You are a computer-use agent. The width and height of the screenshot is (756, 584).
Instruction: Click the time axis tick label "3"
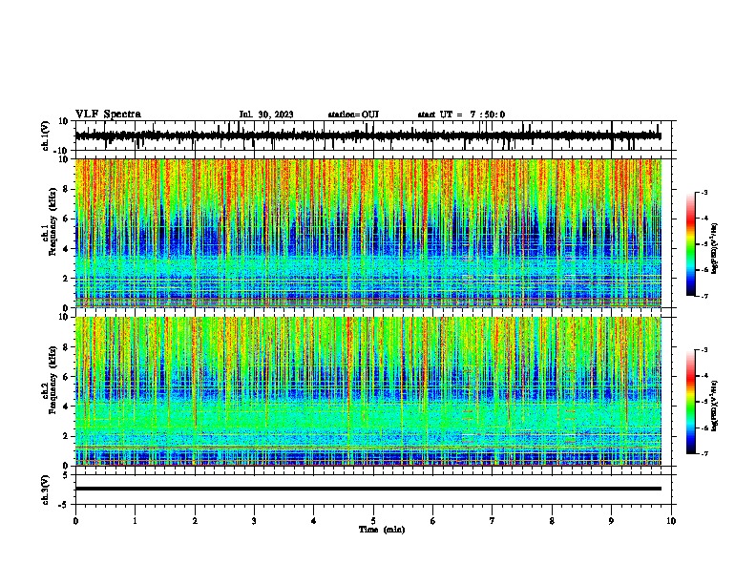(254, 521)
